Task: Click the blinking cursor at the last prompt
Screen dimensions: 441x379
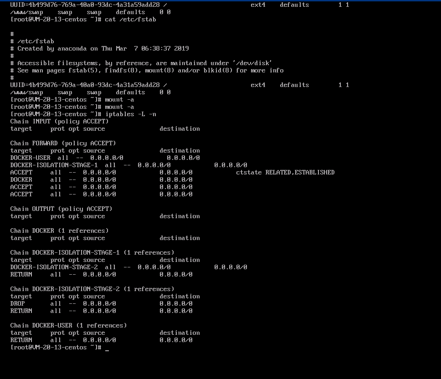Action: point(107,350)
